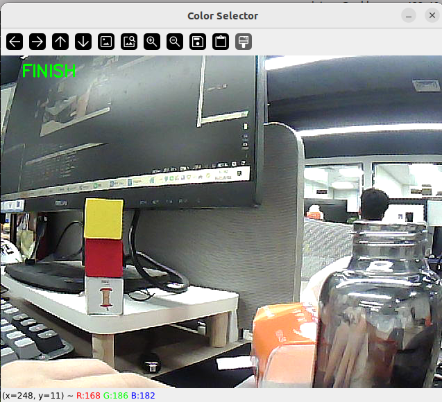Zoom out using the magnifier minus icon

point(175,42)
